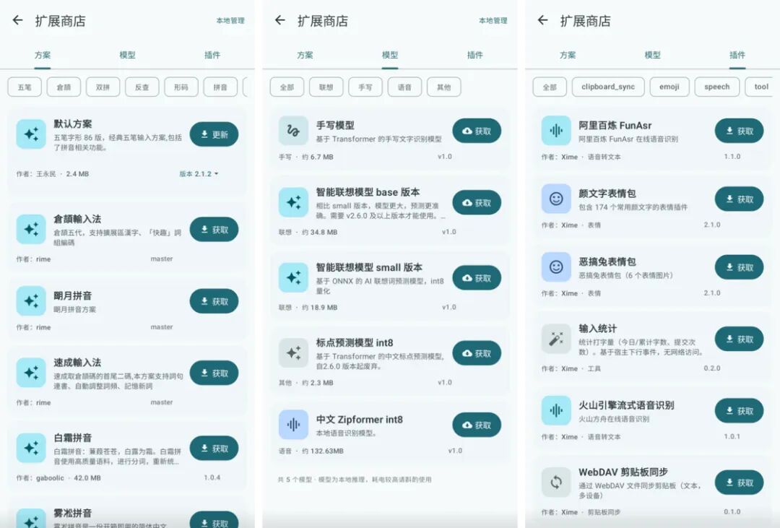Image resolution: width=780 pixels, height=528 pixels.
Task: Filter schemes by 拼音 chip
Action: 220,87
